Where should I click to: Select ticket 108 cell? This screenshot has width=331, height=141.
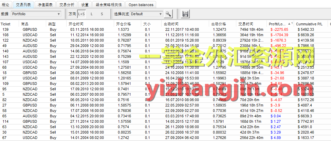pos(5,35)
